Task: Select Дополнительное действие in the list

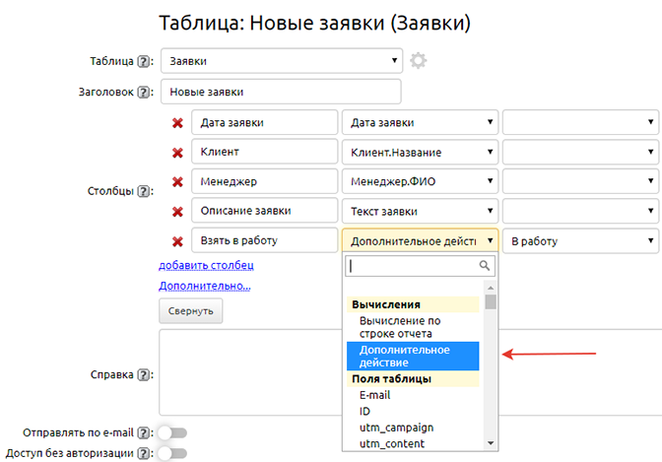Action: [x=410, y=357]
